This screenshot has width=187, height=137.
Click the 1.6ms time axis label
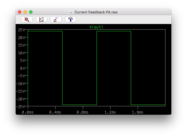pos(137,112)
